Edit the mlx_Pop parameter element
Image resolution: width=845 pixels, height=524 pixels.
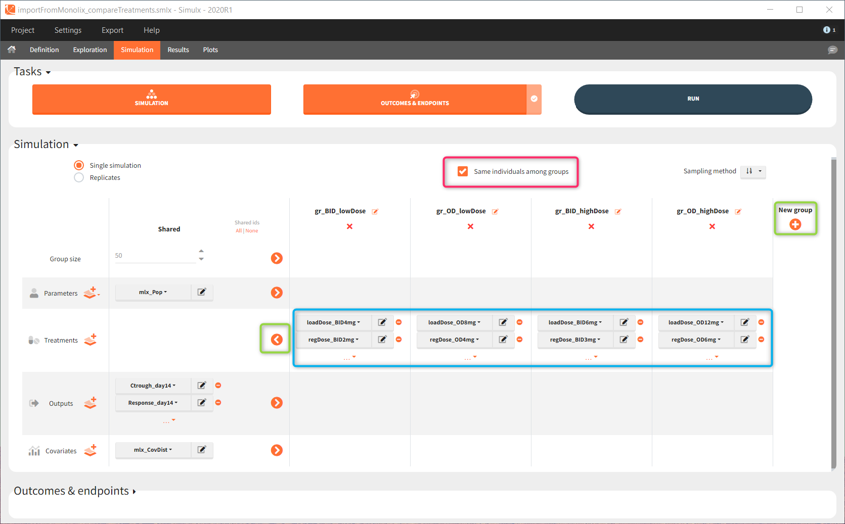pos(202,292)
